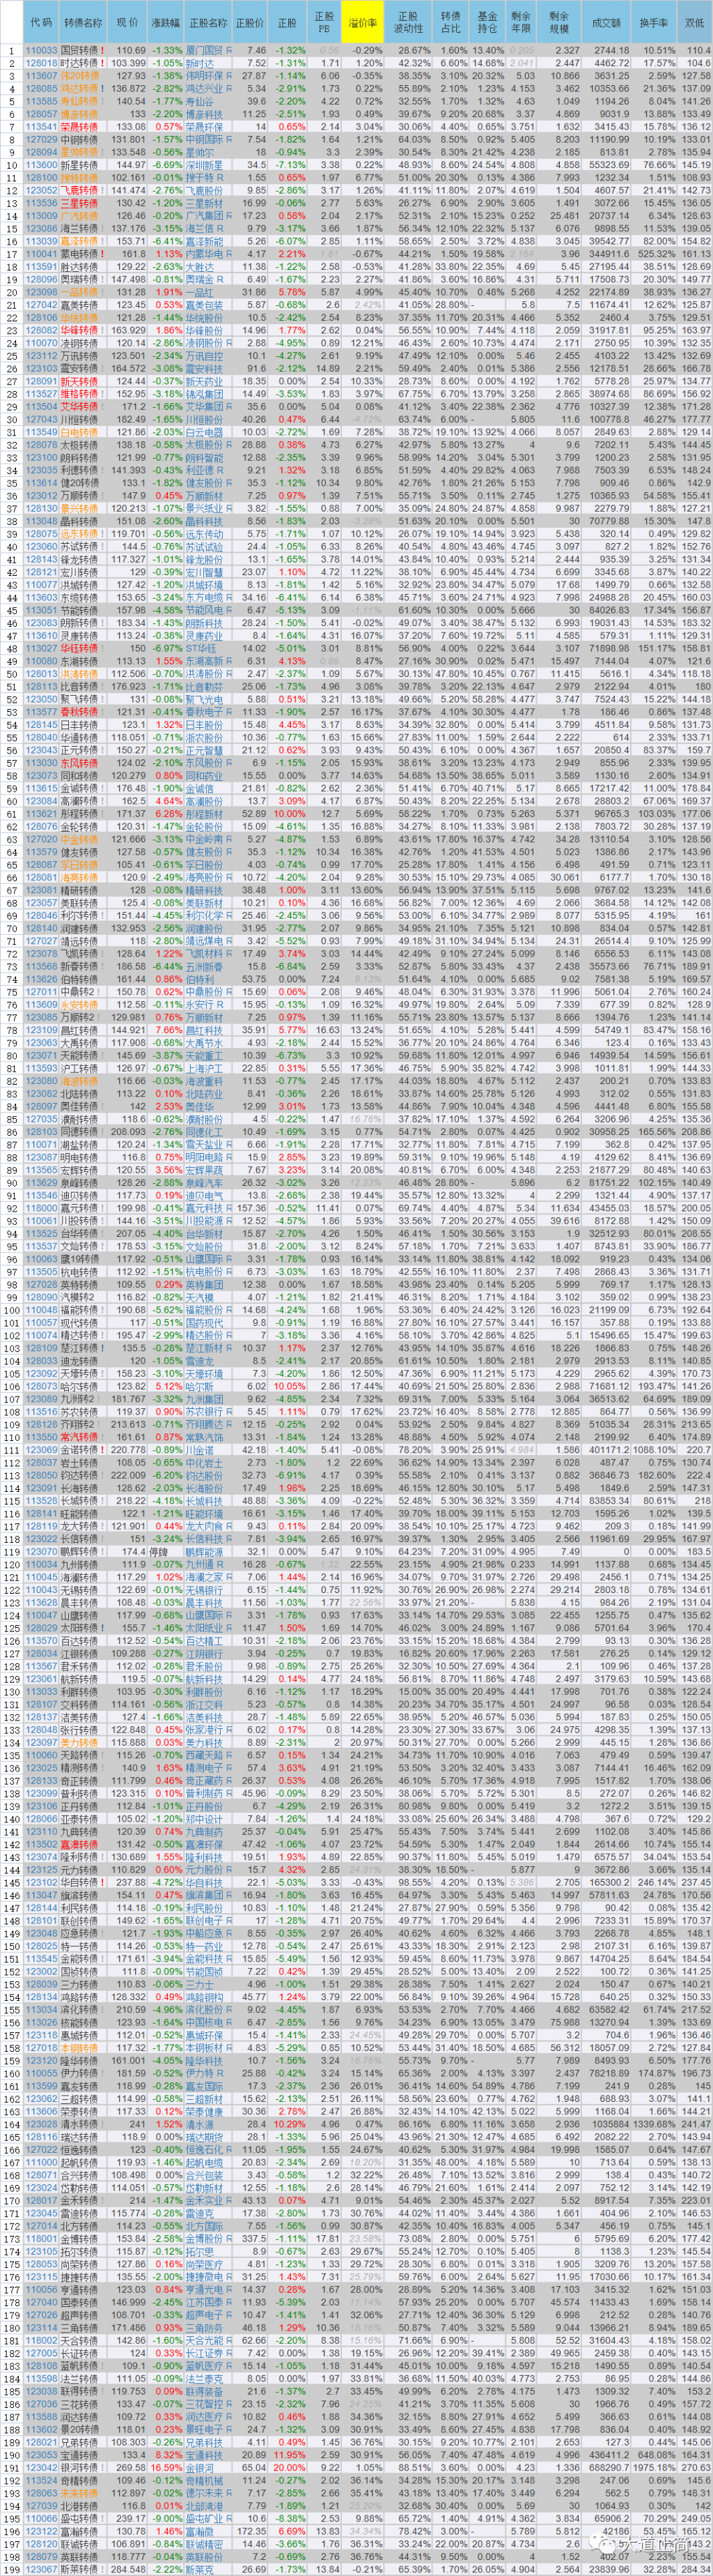Click the 双低 column header

point(694,22)
